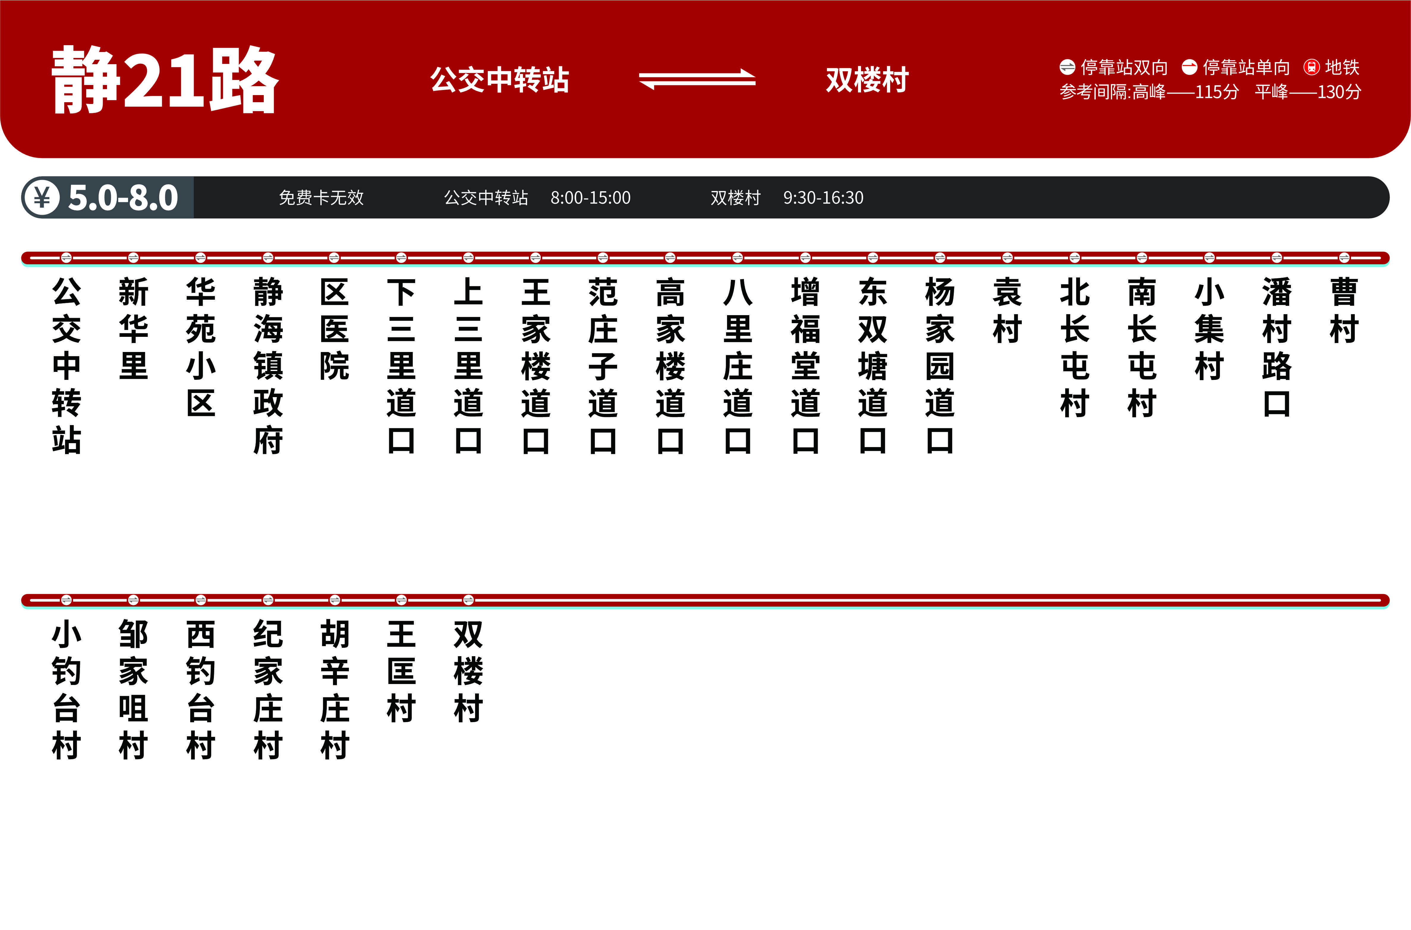1411x930 pixels.
Task: Click stop marker above 双楼村
Action: pyautogui.click(x=469, y=600)
